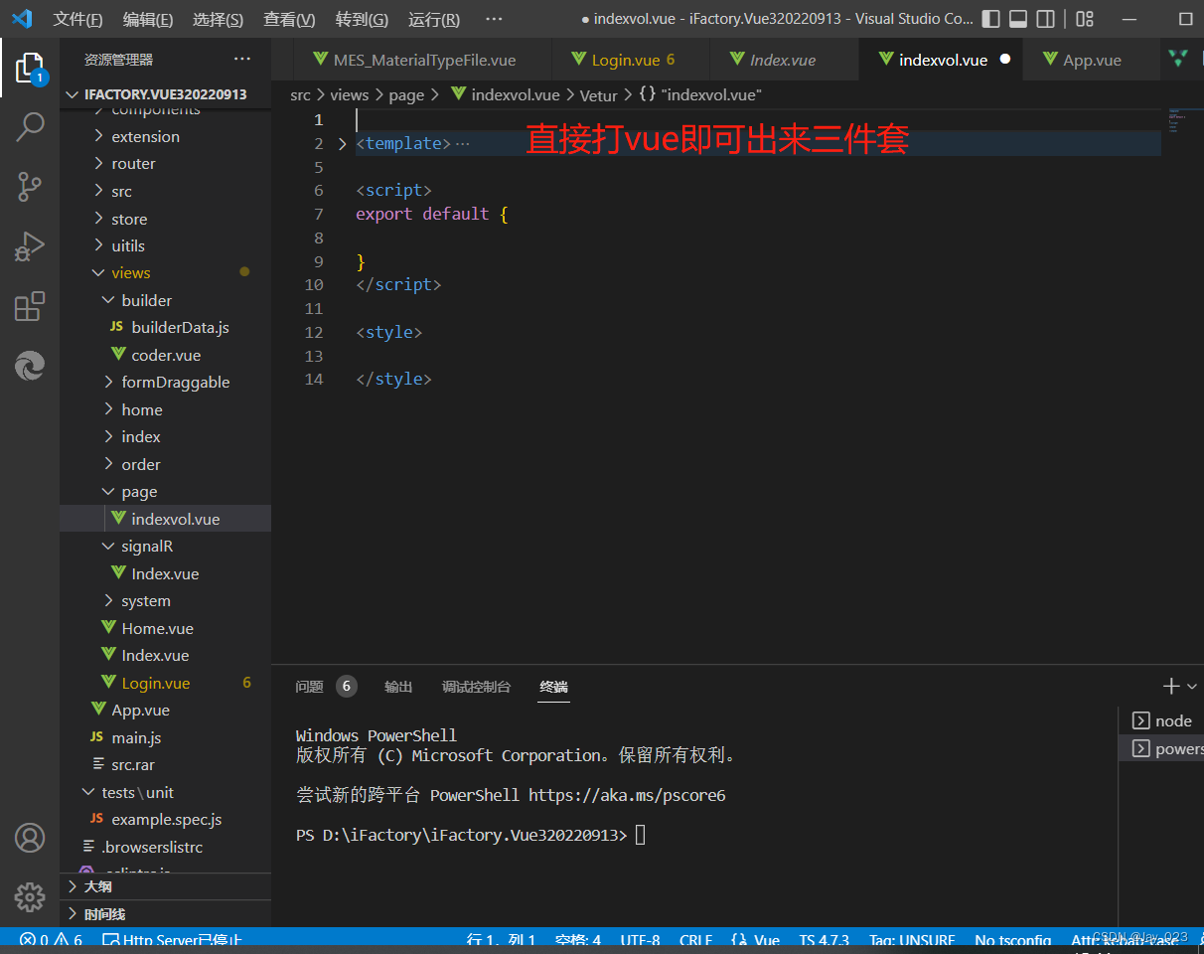Open the 转到(G) menu

(x=362, y=19)
